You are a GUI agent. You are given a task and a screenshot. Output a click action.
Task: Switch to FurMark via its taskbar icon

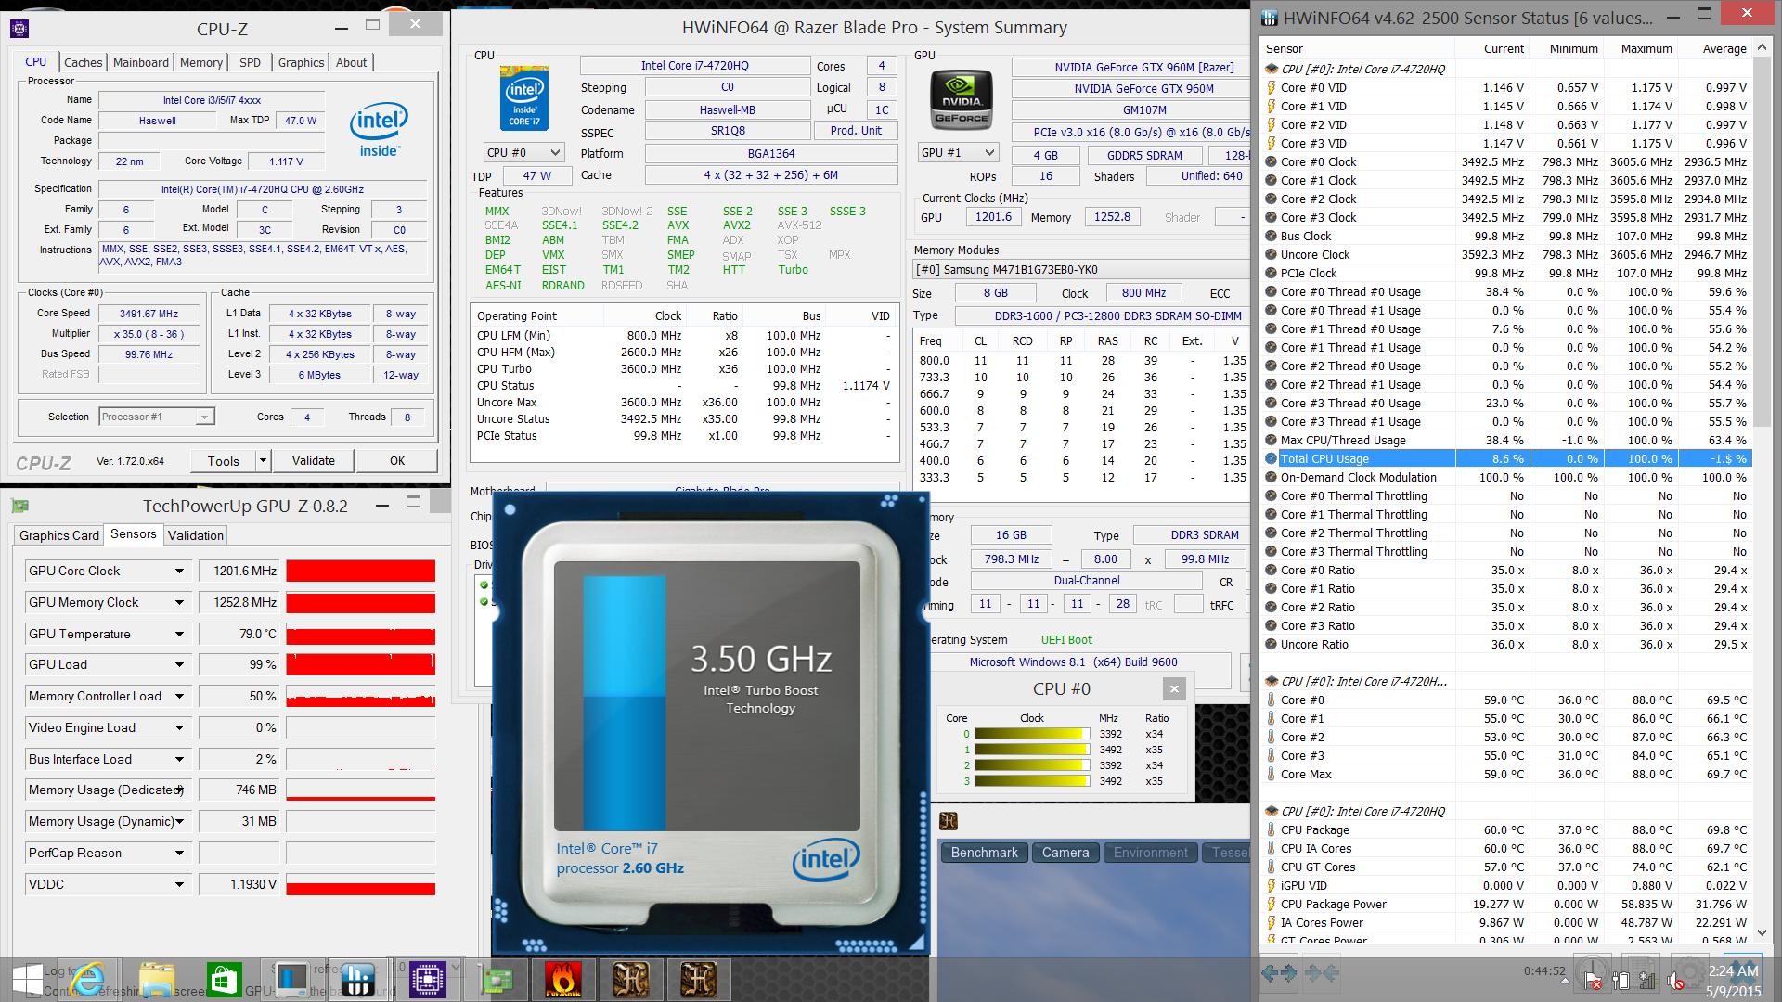(562, 980)
